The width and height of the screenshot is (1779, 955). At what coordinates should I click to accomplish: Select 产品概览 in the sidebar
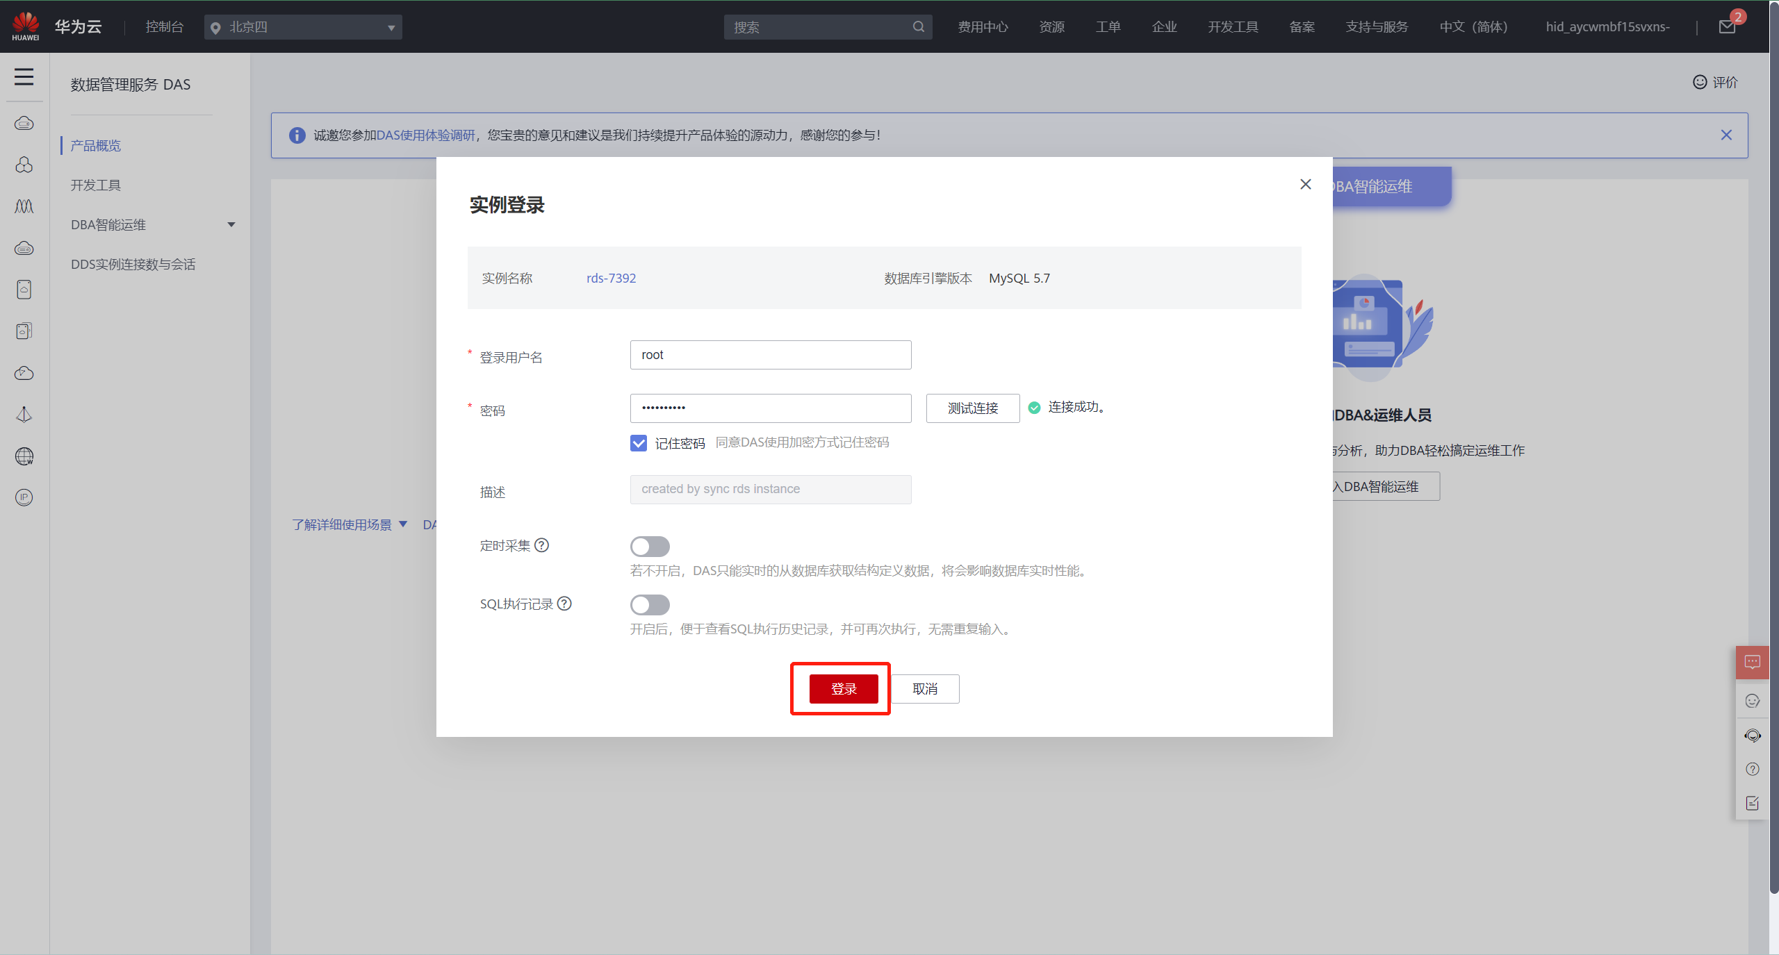96,145
